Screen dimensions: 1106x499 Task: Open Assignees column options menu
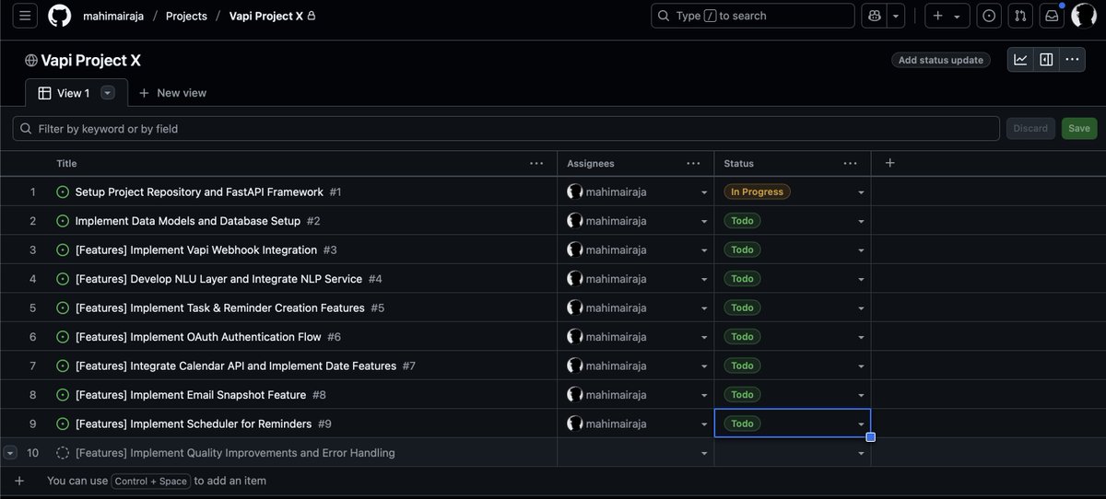[x=693, y=163]
